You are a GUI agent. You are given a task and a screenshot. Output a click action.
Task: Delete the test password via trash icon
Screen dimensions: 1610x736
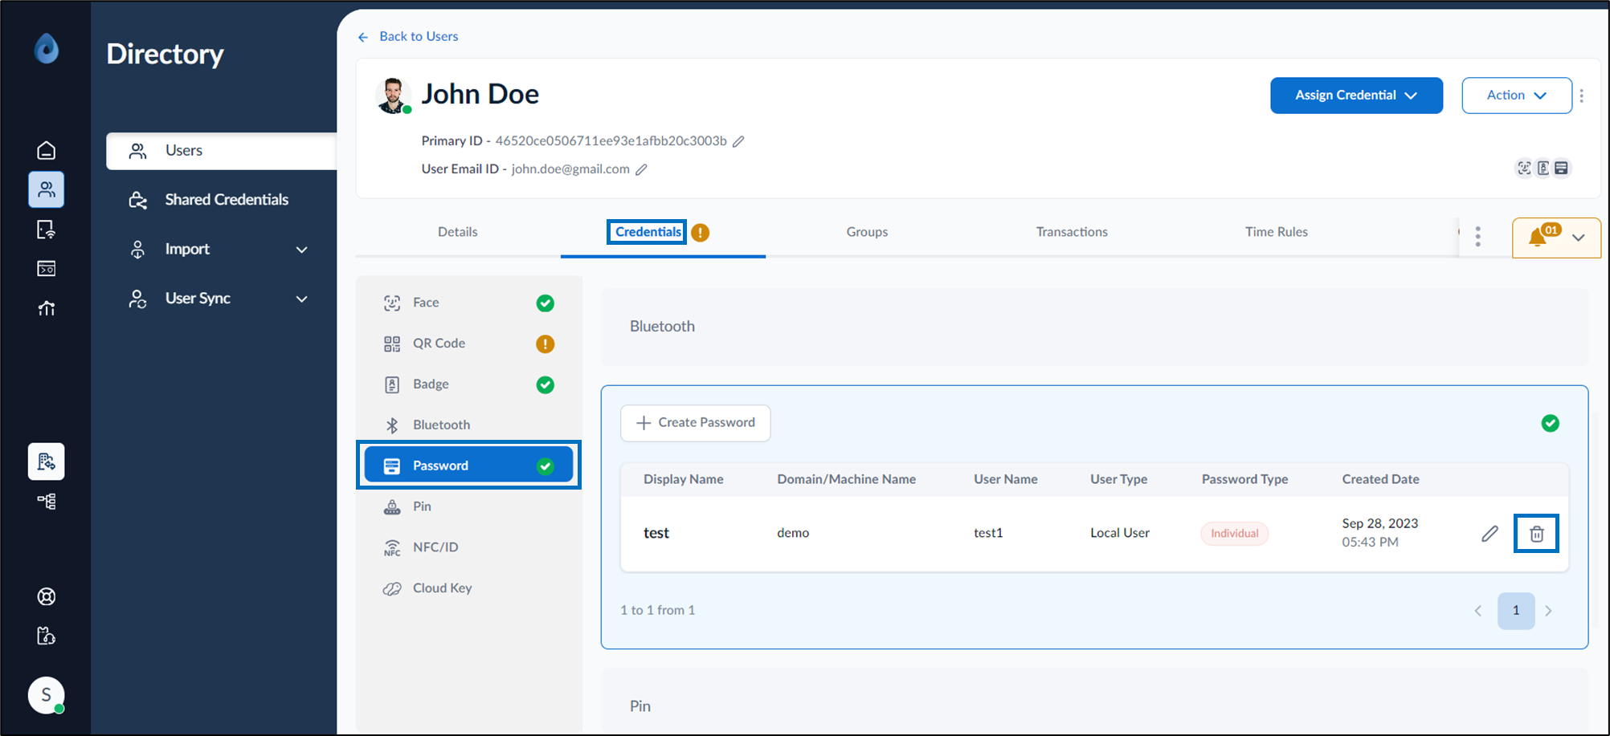click(x=1536, y=534)
